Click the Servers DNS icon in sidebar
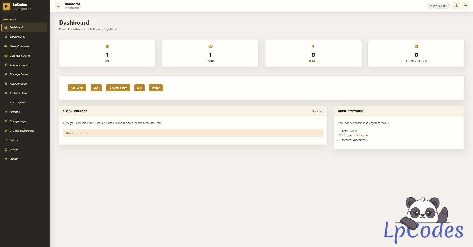The height and width of the screenshot is (247, 473). pos(6,37)
